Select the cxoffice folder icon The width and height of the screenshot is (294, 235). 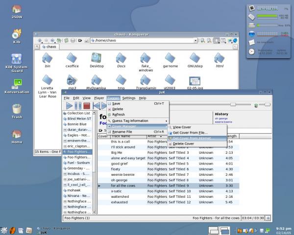[72, 60]
